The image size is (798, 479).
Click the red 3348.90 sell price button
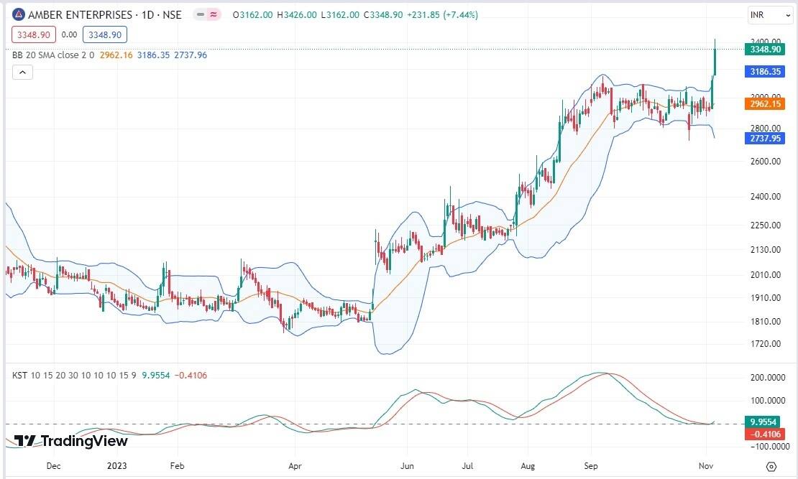(x=34, y=34)
